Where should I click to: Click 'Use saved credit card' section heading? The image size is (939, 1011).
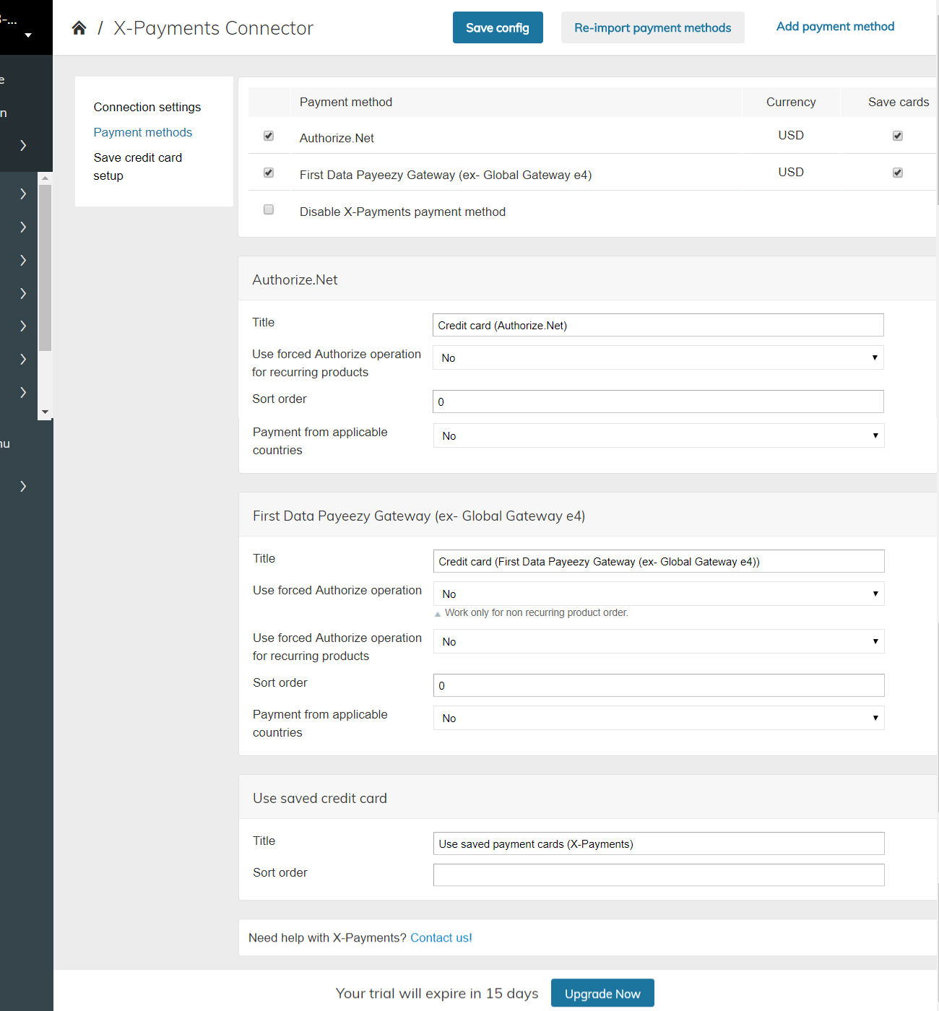coord(320,798)
